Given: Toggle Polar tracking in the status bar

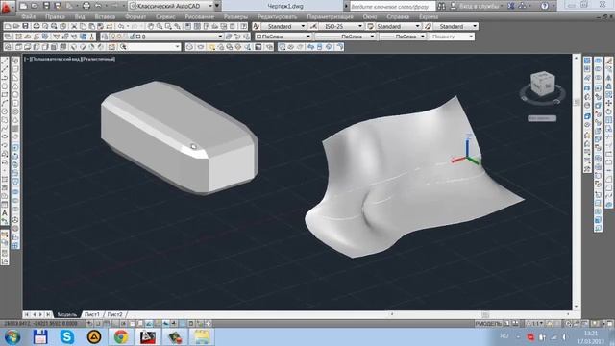Looking at the screenshot, I should tap(124, 324).
